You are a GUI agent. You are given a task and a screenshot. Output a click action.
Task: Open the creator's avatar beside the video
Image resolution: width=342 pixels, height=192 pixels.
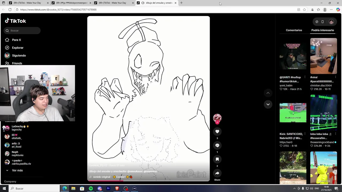pos(217,118)
